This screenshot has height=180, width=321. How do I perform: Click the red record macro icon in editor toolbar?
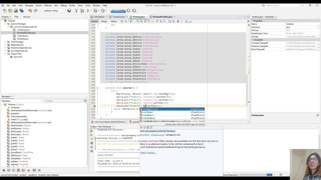pyautogui.click(x=178, y=21)
